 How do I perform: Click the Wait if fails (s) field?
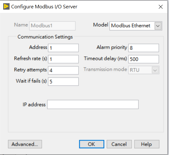(x=63, y=82)
